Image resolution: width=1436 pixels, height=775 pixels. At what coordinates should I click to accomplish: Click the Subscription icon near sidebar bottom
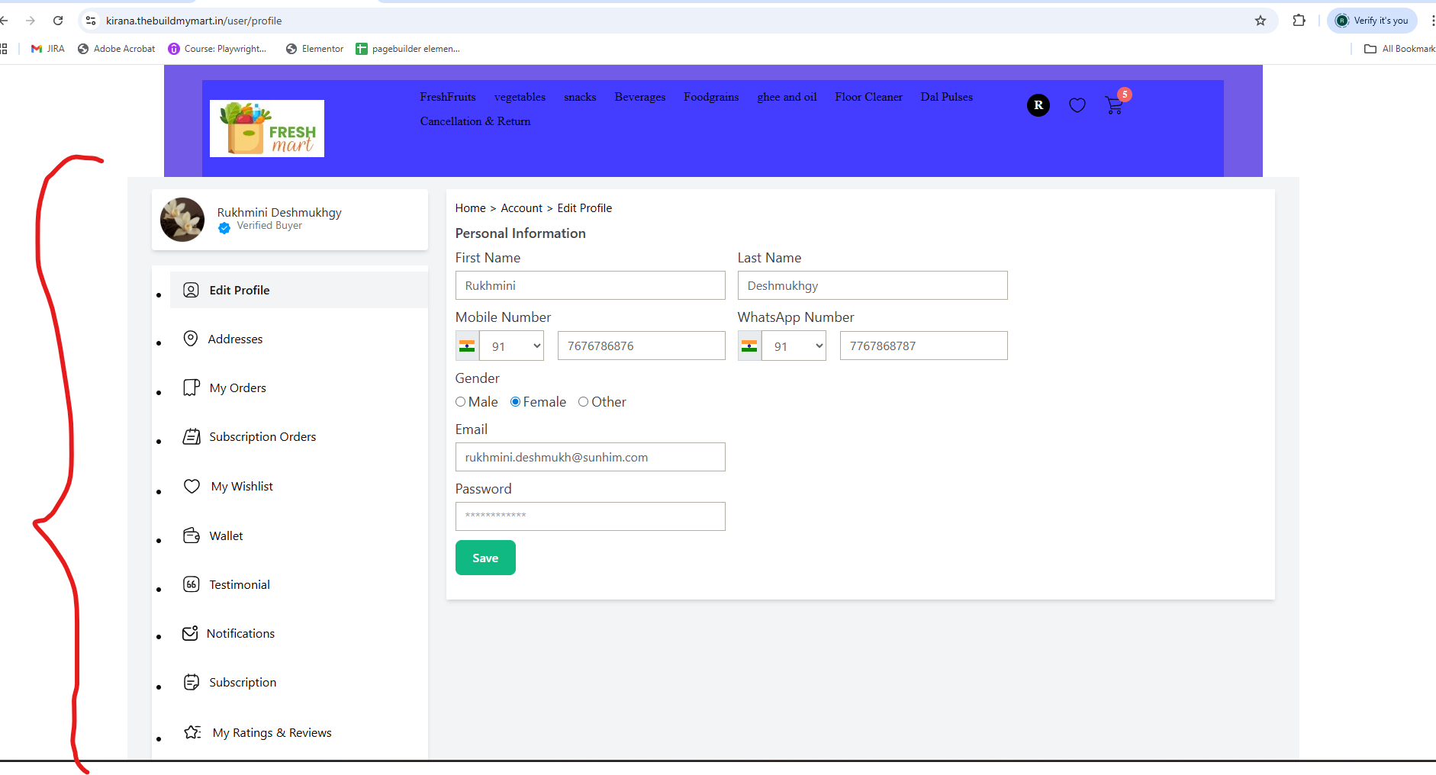[192, 682]
